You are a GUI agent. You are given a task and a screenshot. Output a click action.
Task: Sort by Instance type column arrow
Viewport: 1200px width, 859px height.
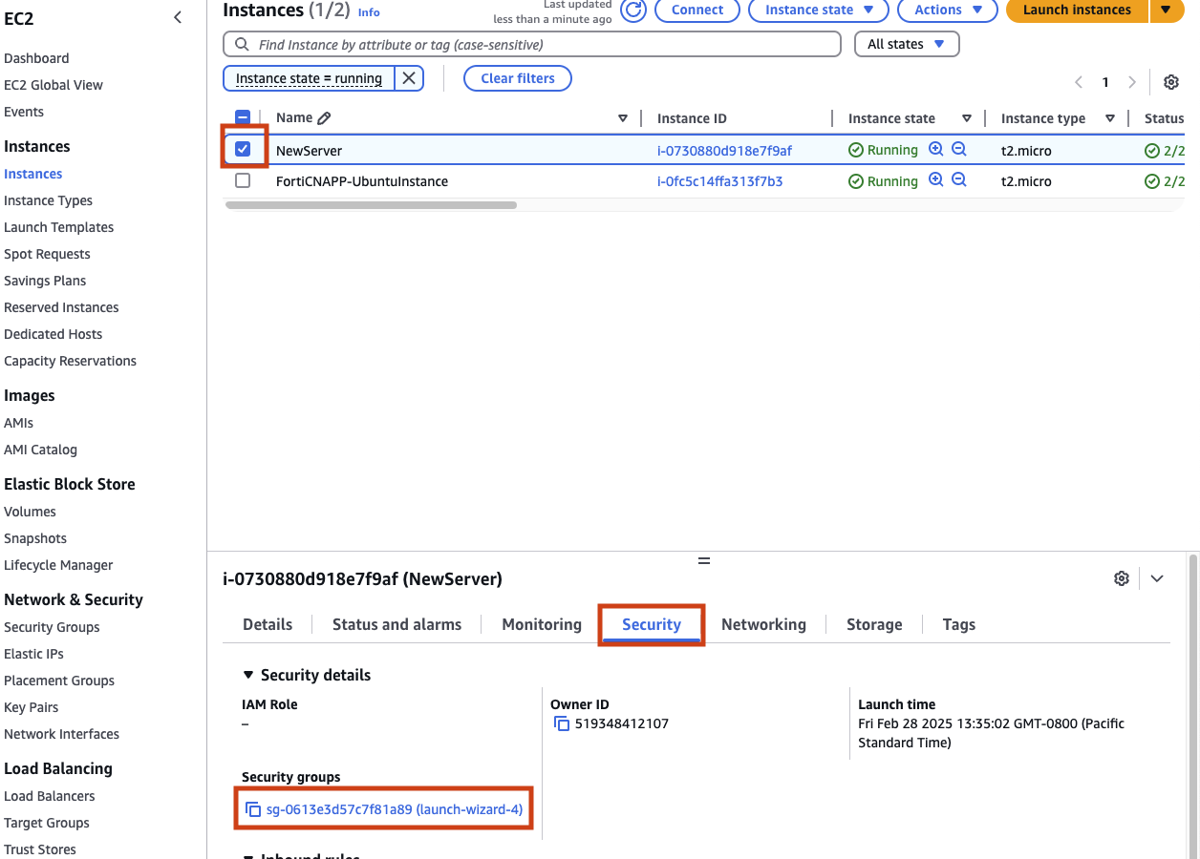pos(1110,118)
